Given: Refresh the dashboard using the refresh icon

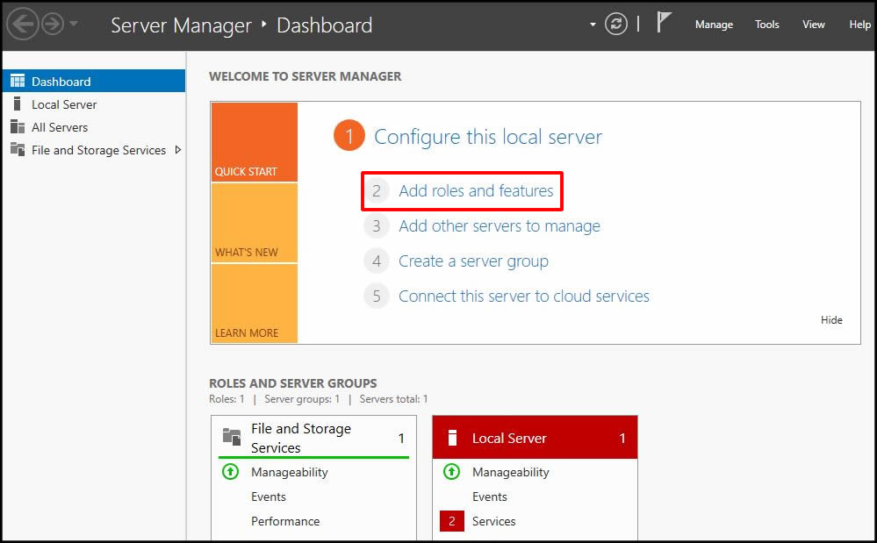Looking at the screenshot, I should tap(617, 25).
